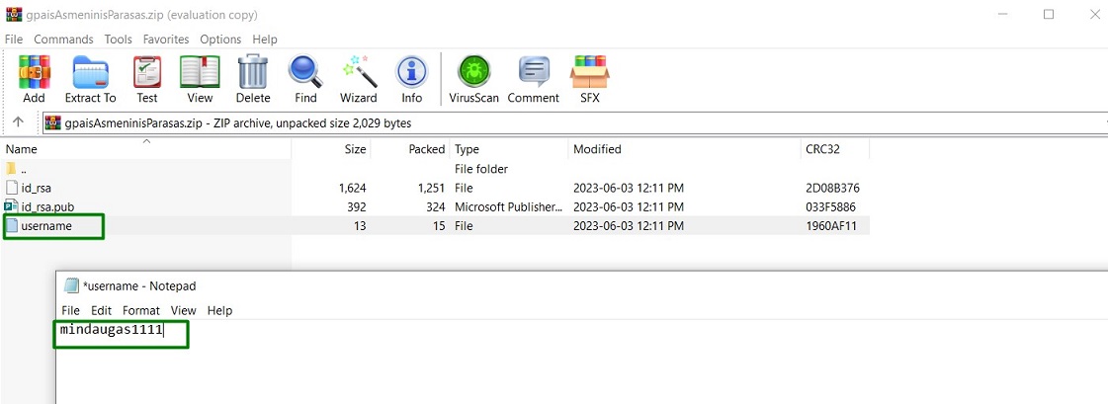Viewport: 1108px width, 404px height.
Task: Click the Add archive toolbar icon
Action: [34, 79]
